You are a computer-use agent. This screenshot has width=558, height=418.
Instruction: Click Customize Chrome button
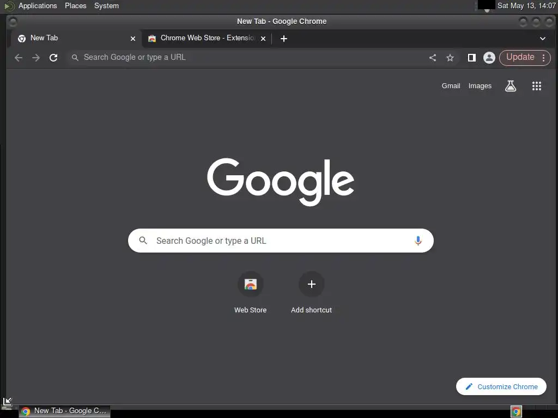click(501, 386)
